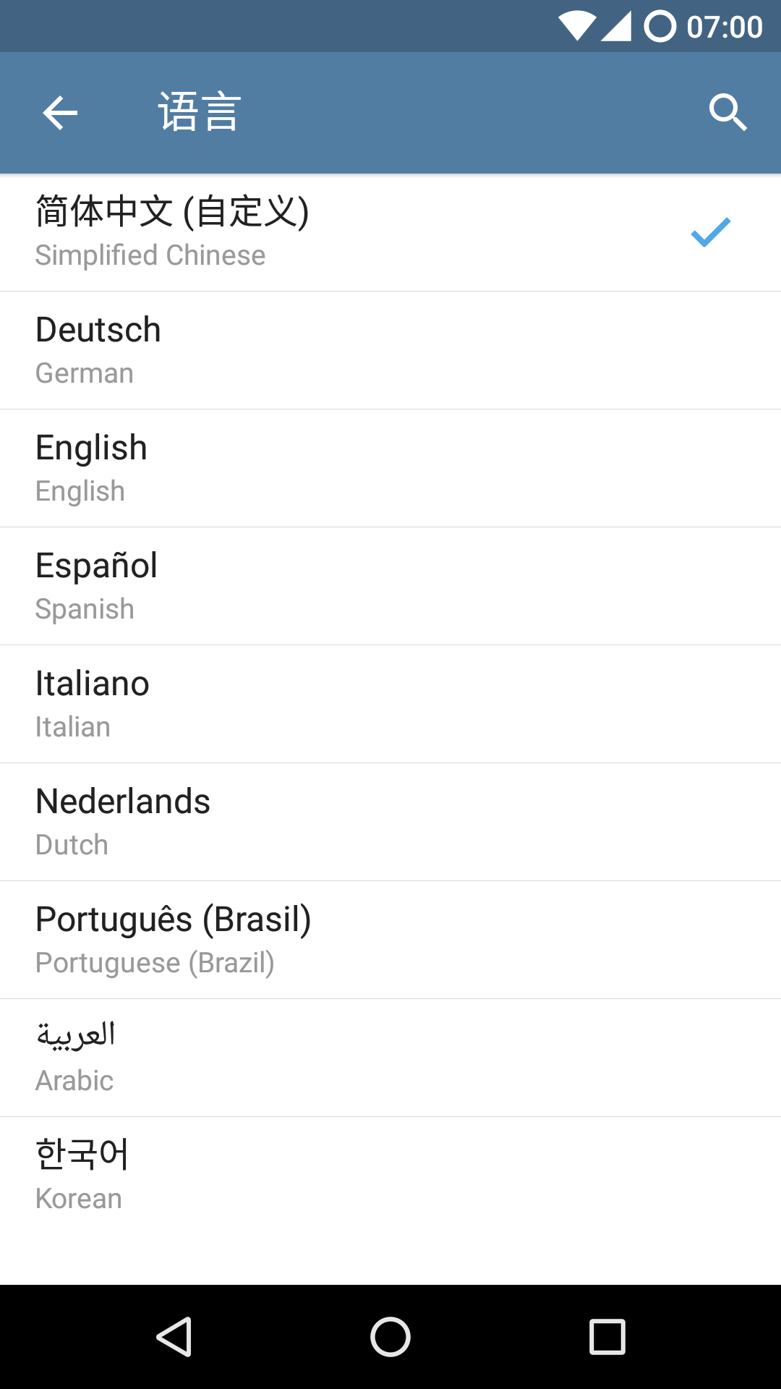
Task: Click the blue checkmark on Simplified Chinese
Action: coord(711,232)
